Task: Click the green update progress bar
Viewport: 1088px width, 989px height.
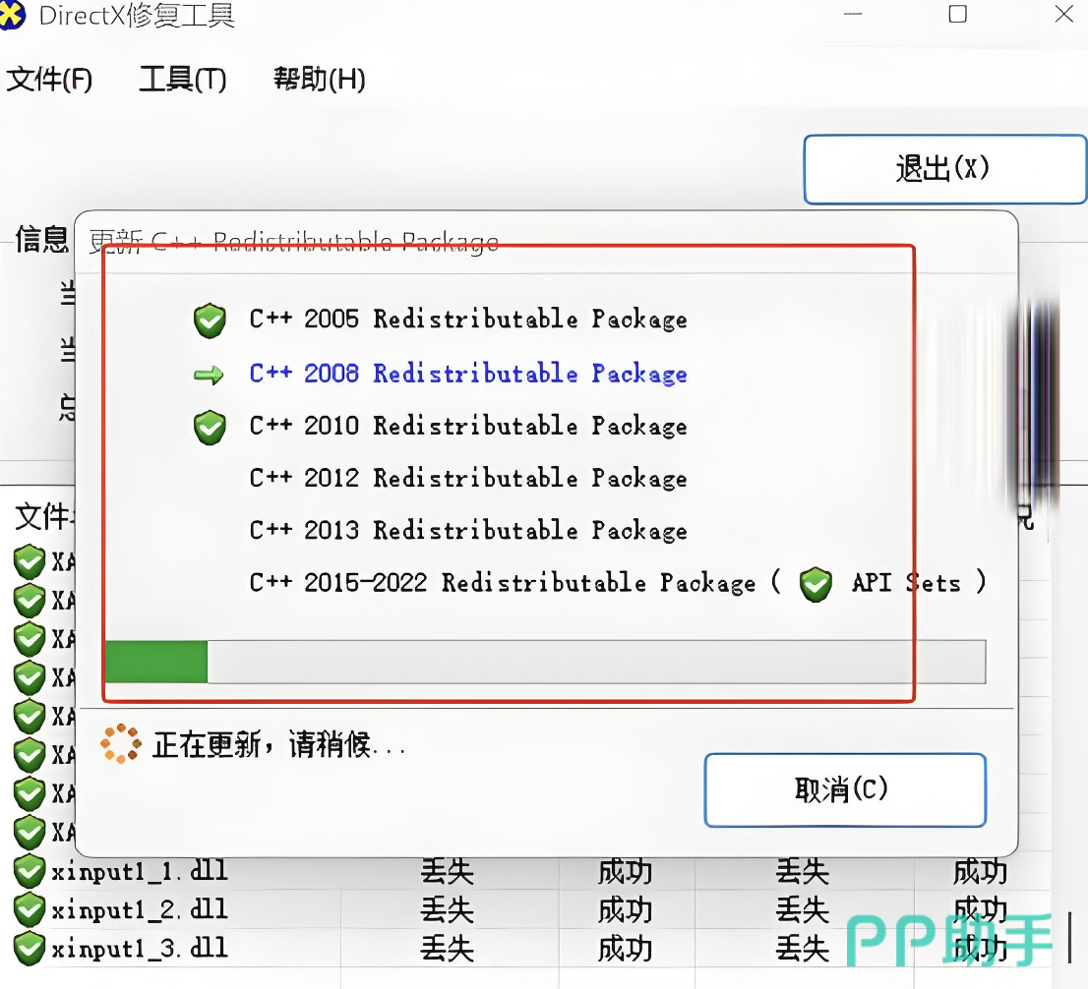Action: [x=545, y=662]
